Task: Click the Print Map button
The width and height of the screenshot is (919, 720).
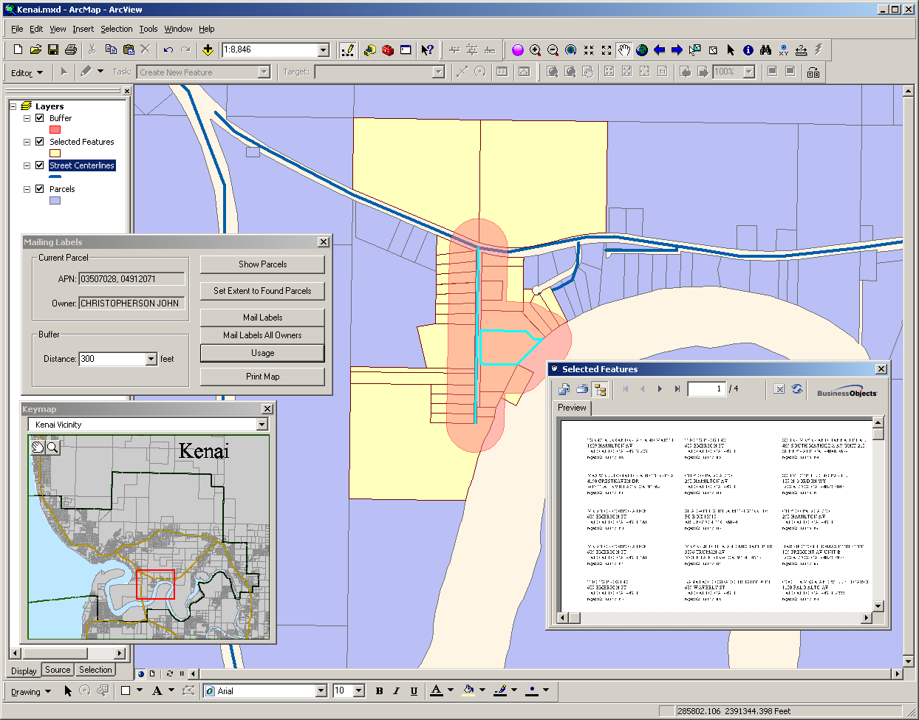Action: pos(262,377)
